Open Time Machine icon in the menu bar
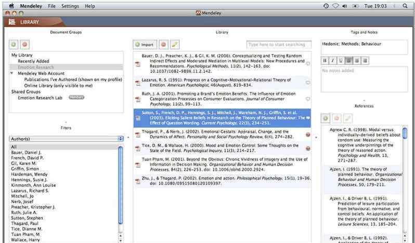This screenshot has height=243, width=415. point(326,6)
